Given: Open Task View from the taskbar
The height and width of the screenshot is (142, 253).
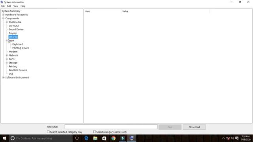Looking at the screenshot, I should coord(77,138).
